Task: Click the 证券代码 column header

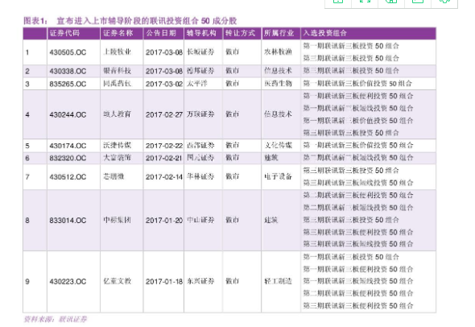Action: click(x=64, y=33)
